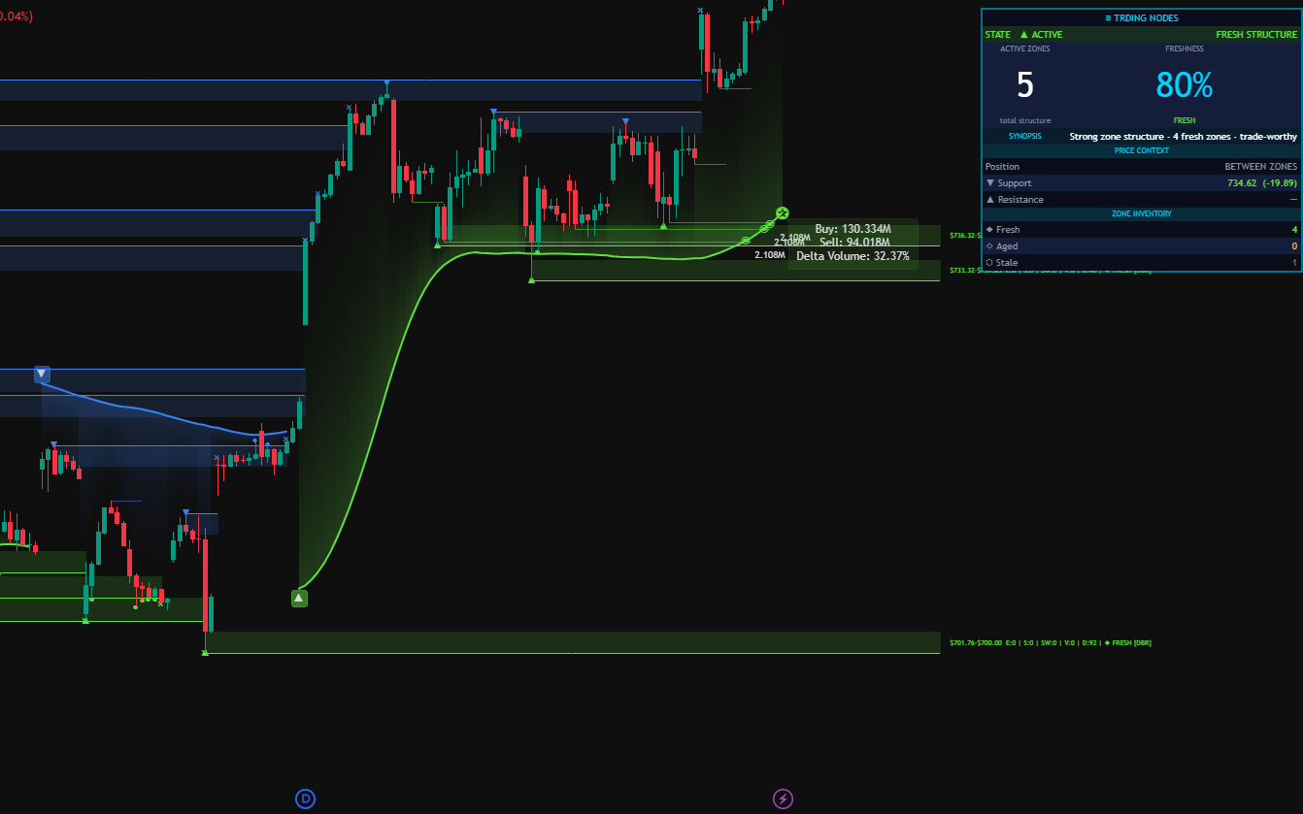The height and width of the screenshot is (814, 1303).
Task: Click the ACTIVE ZONES heading
Action: pyautogui.click(x=1024, y=49)
